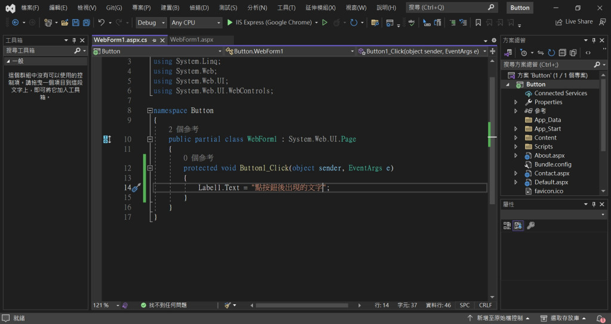Switch to the WebForm1.aspx tab
Image resolution: width=611 pixels, height=324 pixels.
(192, 40)
